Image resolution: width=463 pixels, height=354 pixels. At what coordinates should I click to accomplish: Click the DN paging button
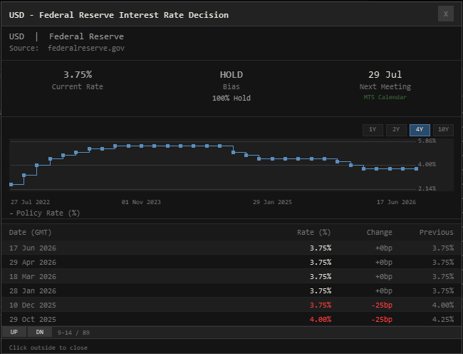coord(40,332)
